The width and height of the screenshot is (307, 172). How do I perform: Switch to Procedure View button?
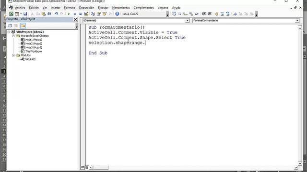[x=83, y=167]
